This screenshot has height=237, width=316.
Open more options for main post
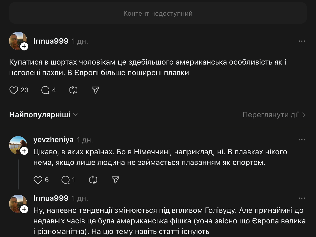pos(302,41)
